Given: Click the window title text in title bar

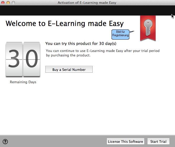Looking at the screenshot, I should pyautogui.click(x=87, y=3).
